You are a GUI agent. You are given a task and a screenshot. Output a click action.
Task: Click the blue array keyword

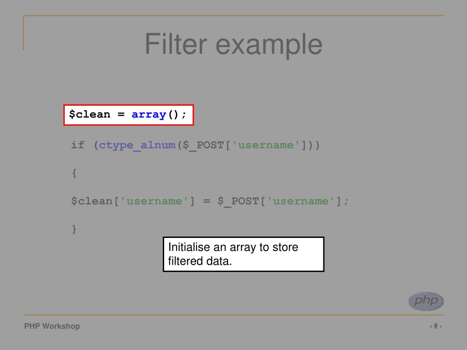click(x=149, y=114)
